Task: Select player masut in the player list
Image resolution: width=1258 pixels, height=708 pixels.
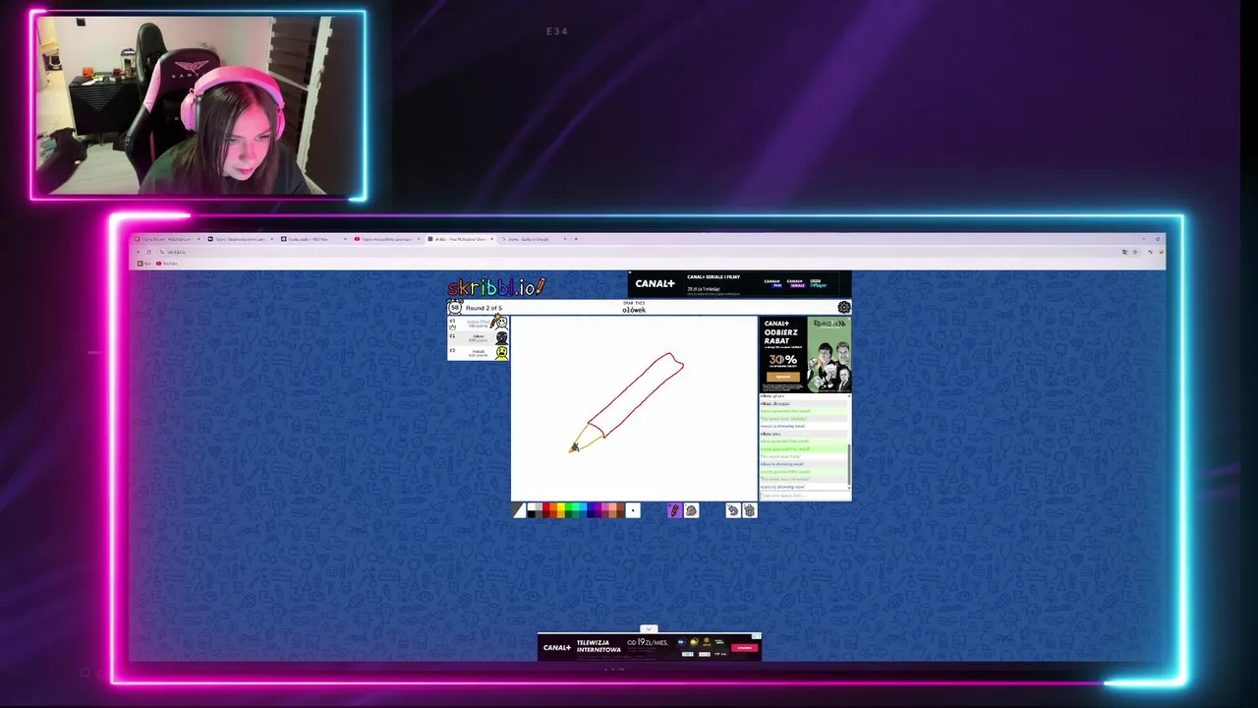Action: (479, 352)
